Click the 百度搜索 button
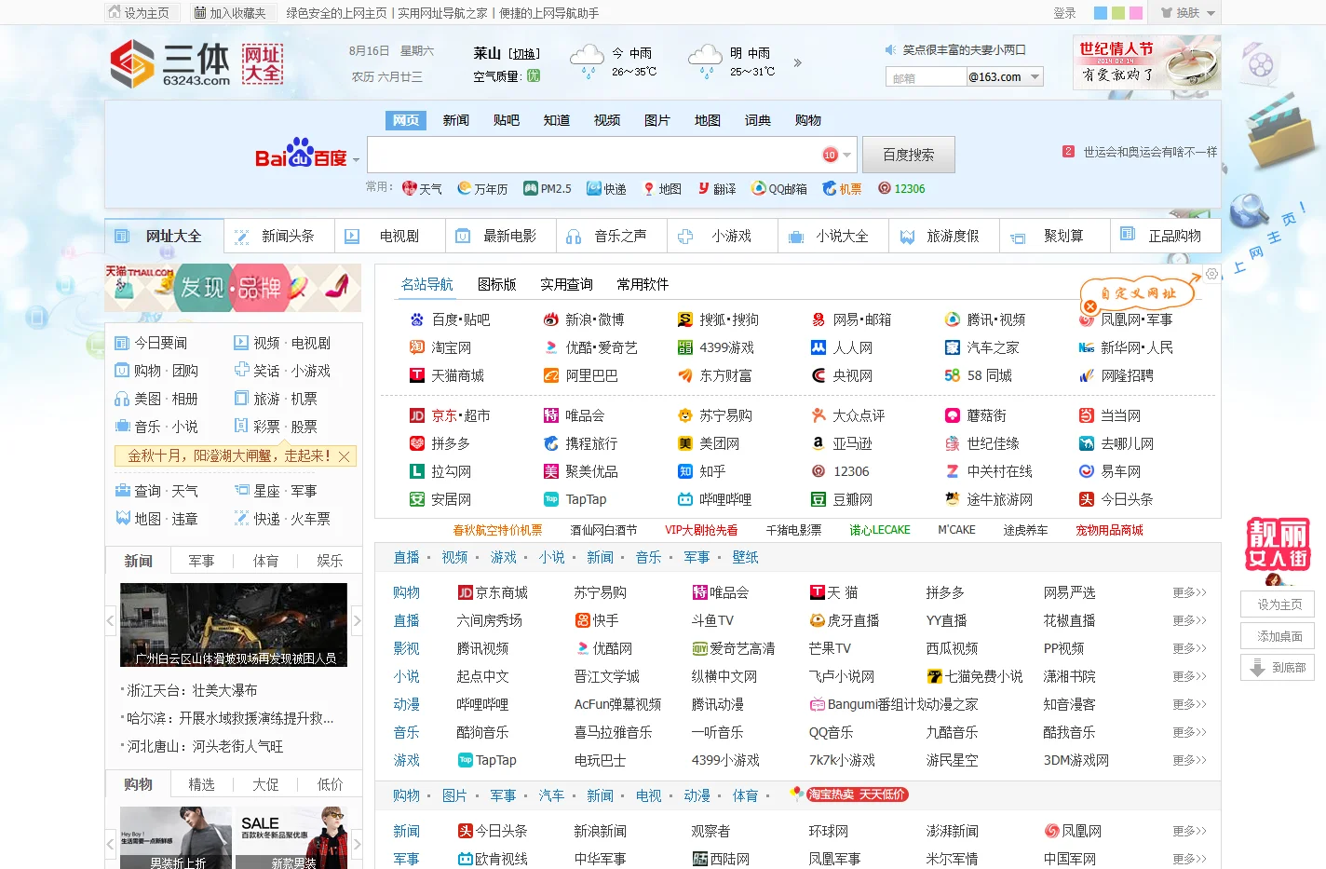 (909, 155)
